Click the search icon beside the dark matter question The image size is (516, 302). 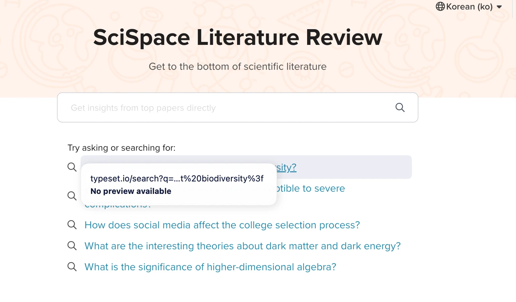click(x=72, y=246)
